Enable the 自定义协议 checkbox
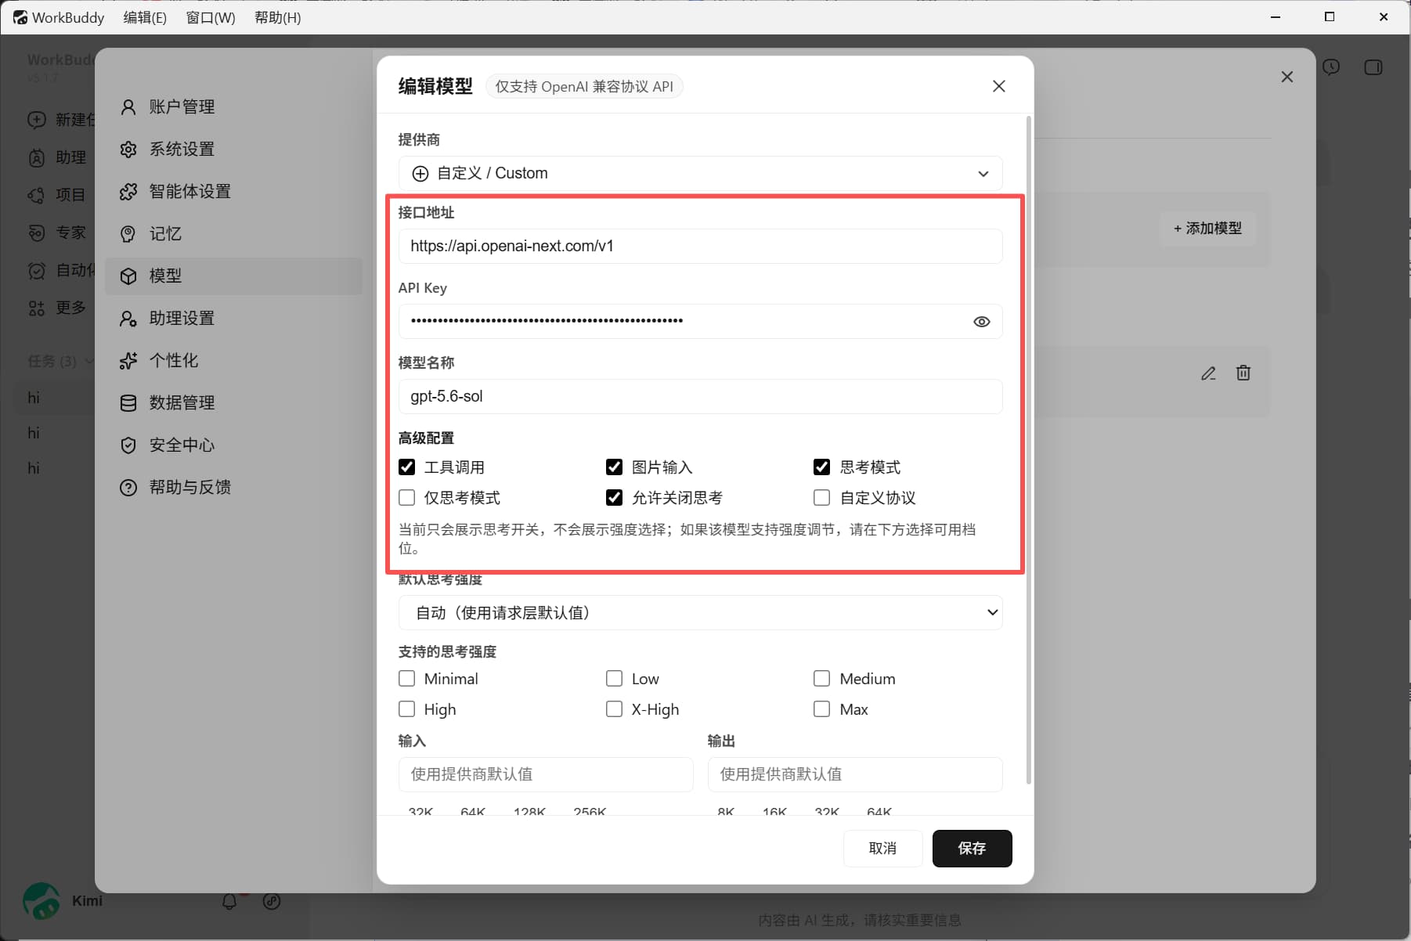Viewport: 1411px width, 941px height. (x=821, y=498)
